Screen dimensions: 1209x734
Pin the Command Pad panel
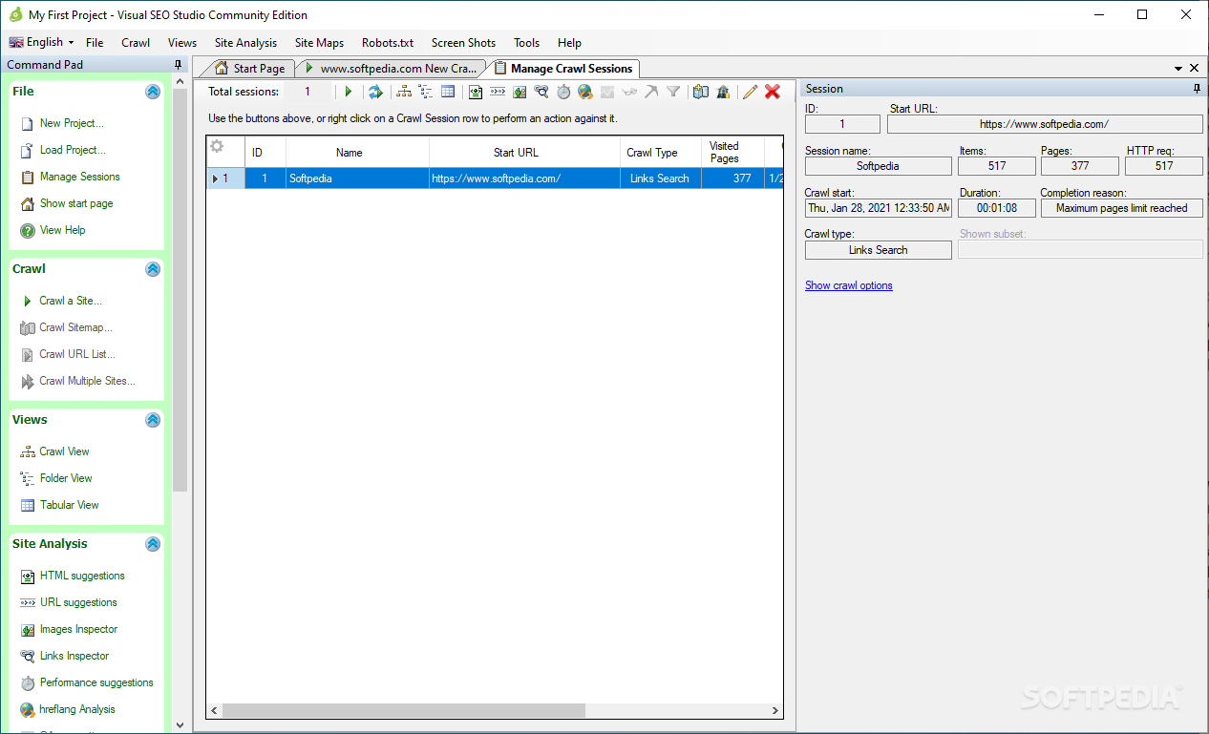(178, 65)
